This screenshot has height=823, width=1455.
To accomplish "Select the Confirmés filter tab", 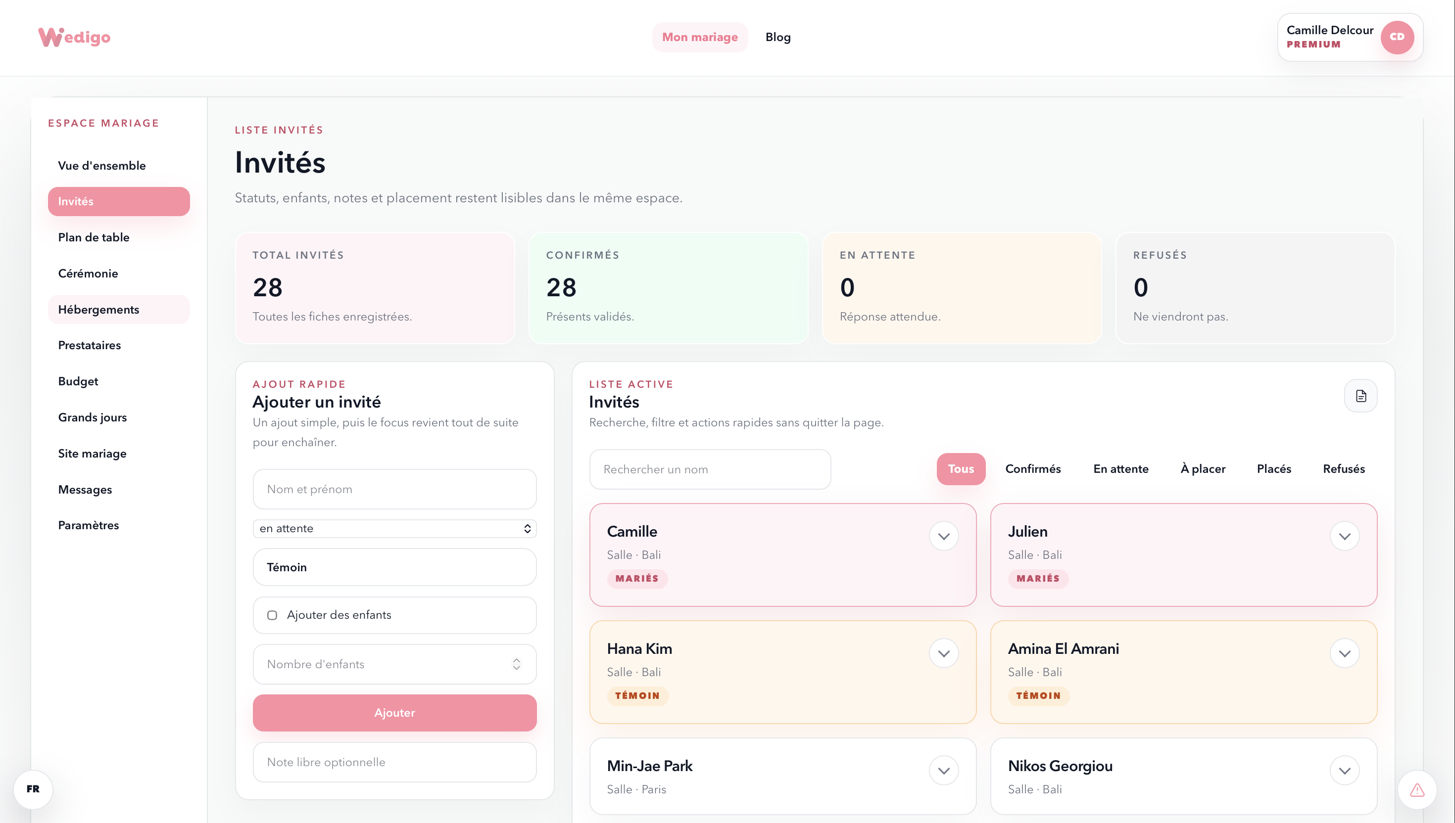I will click(1032, 468).
